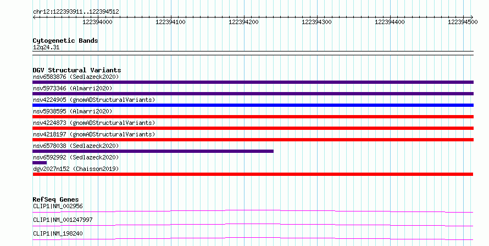This screenshot has width=489, height=246.
Task: Click ruler position label 122394200
Action: coord(243,22)
